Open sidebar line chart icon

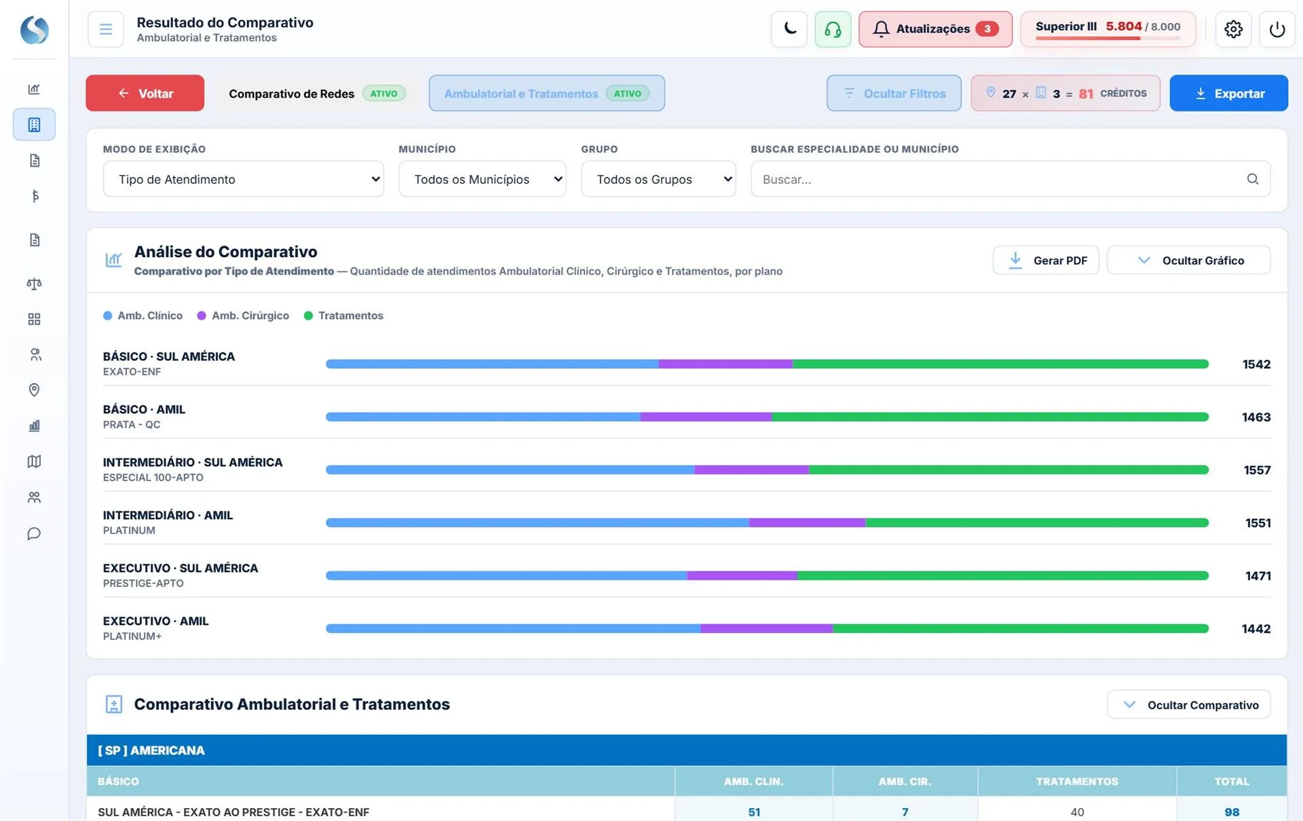coord(34,89)
